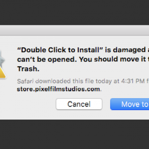This screenshot has width=149, height=149.
Task: Click empty dialog area left of Cancel
Action: pos(28,104)
